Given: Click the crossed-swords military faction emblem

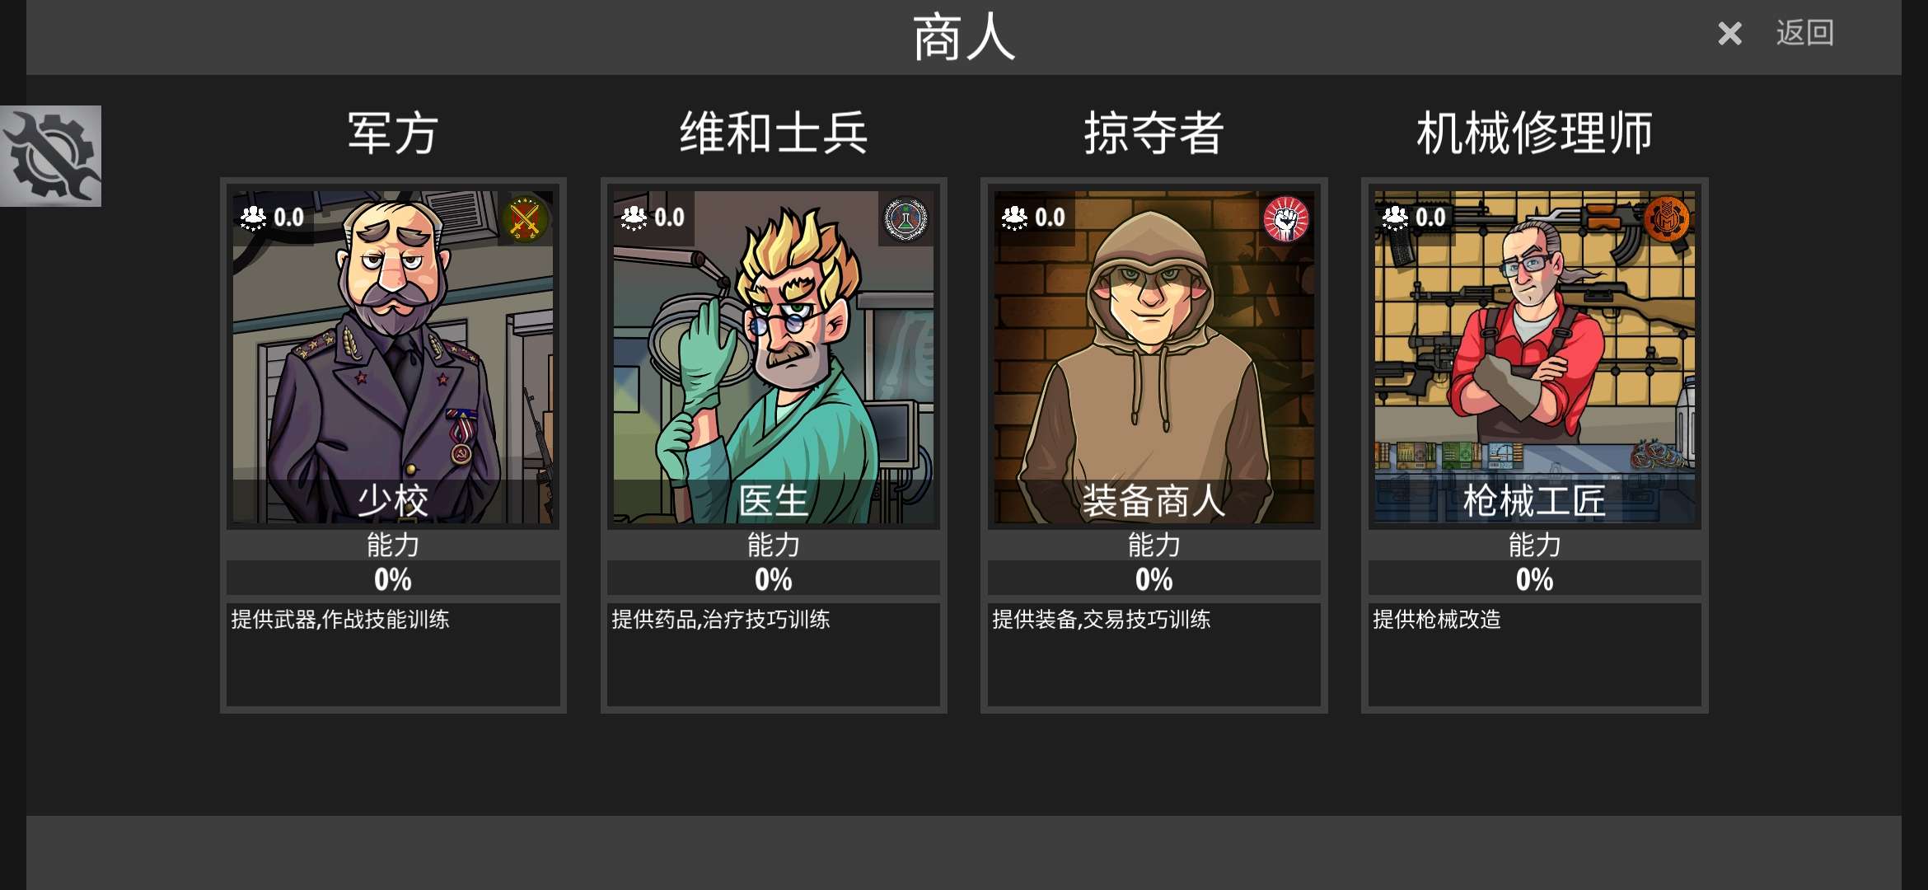Looking at the screenshot, I should [x=525, y=218].
